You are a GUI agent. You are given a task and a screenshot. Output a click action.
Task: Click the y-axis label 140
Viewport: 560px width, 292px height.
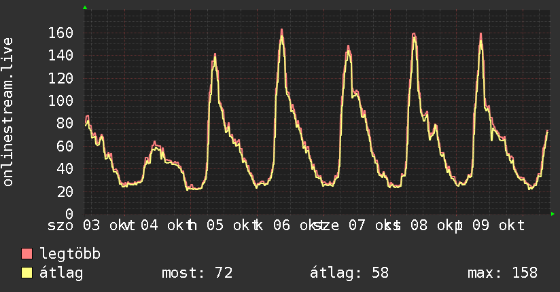(60, 55)
